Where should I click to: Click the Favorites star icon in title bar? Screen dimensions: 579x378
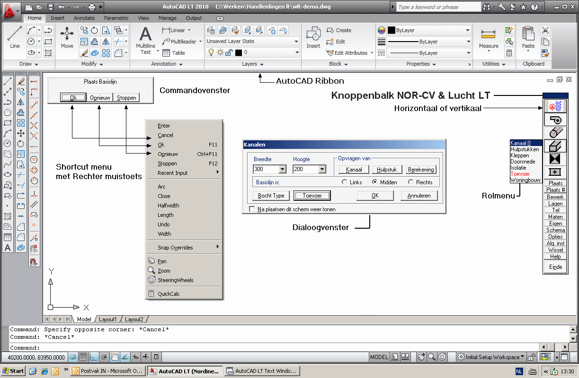(x=523, y=7)
